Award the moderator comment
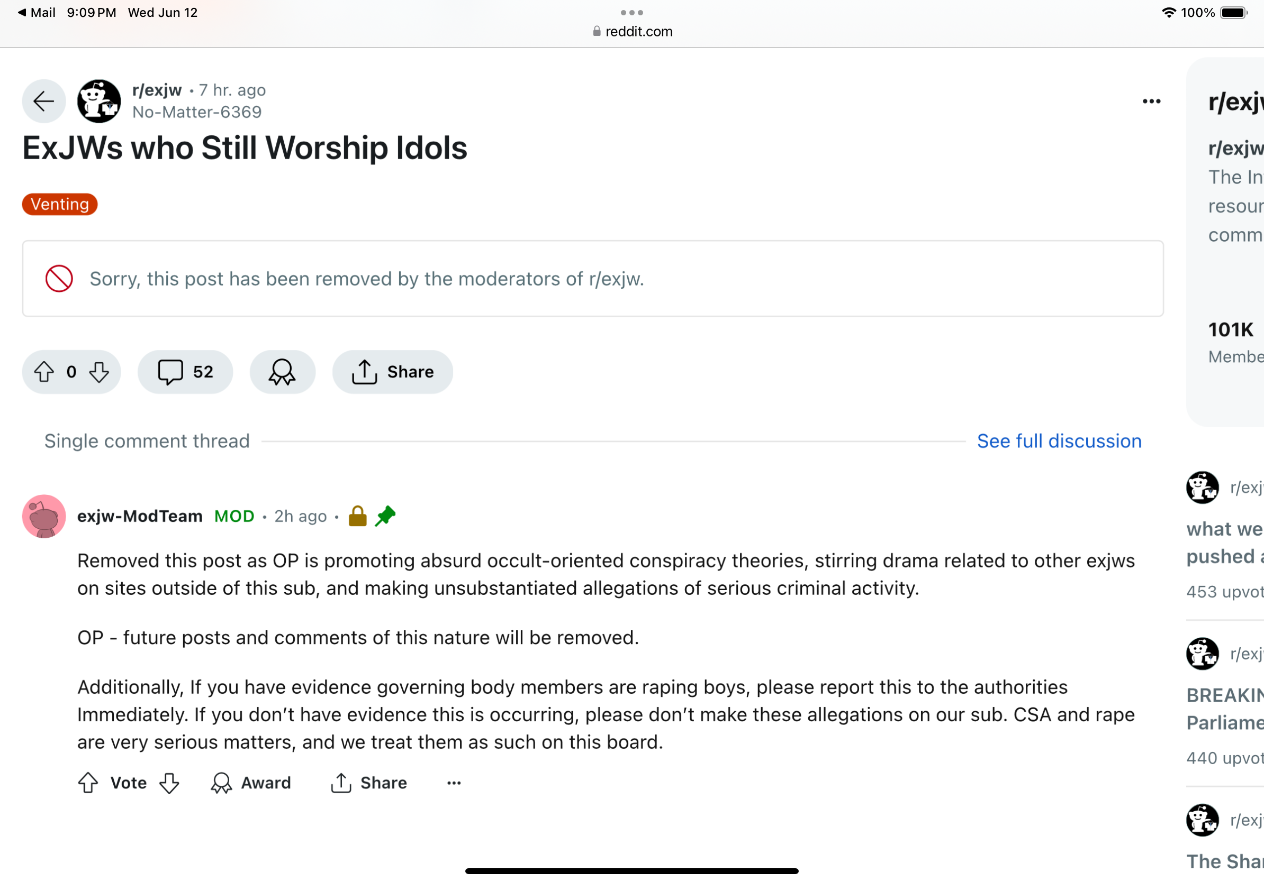This screenshot has width=1264, height=882. click(x=250, y=783)
